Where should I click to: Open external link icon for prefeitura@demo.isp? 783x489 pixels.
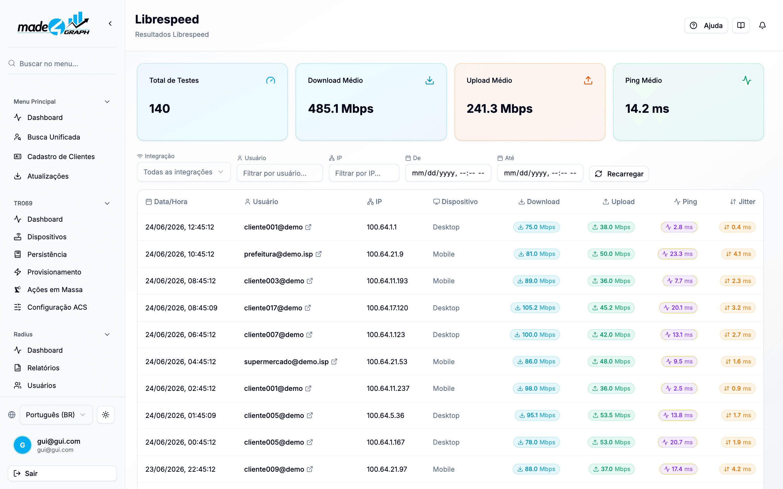318,254
